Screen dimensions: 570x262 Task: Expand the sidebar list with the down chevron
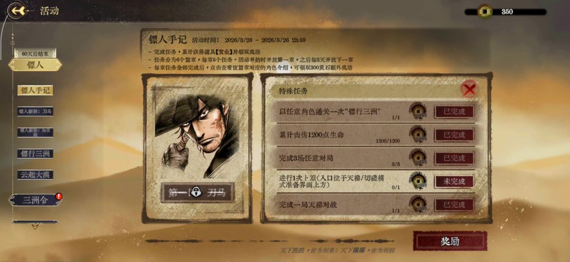click(x=35, y=227)
